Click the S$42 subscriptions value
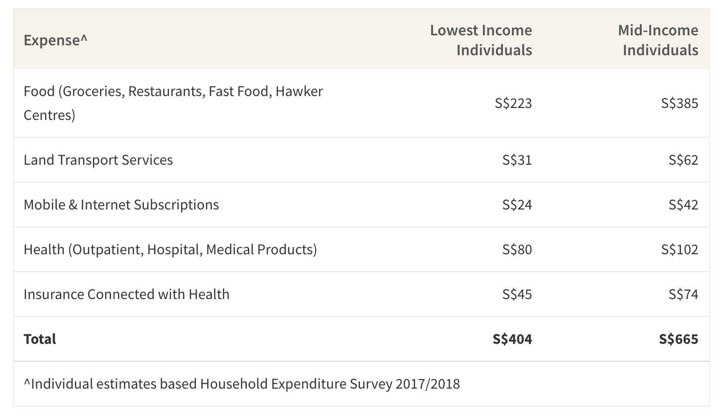This screenshot has width=724, height=415. (683, 205)
